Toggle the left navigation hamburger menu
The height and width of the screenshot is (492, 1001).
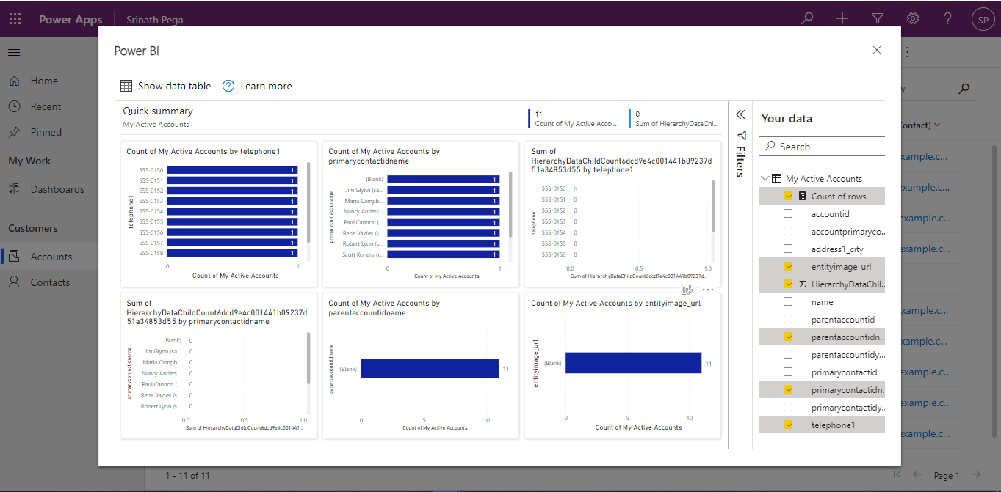(14, 52)
